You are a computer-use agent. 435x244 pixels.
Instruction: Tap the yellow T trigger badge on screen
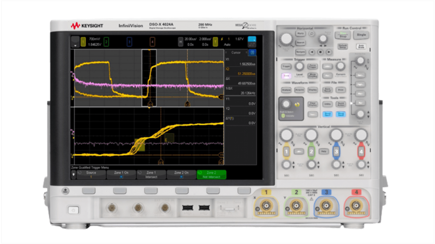(215, 42)
